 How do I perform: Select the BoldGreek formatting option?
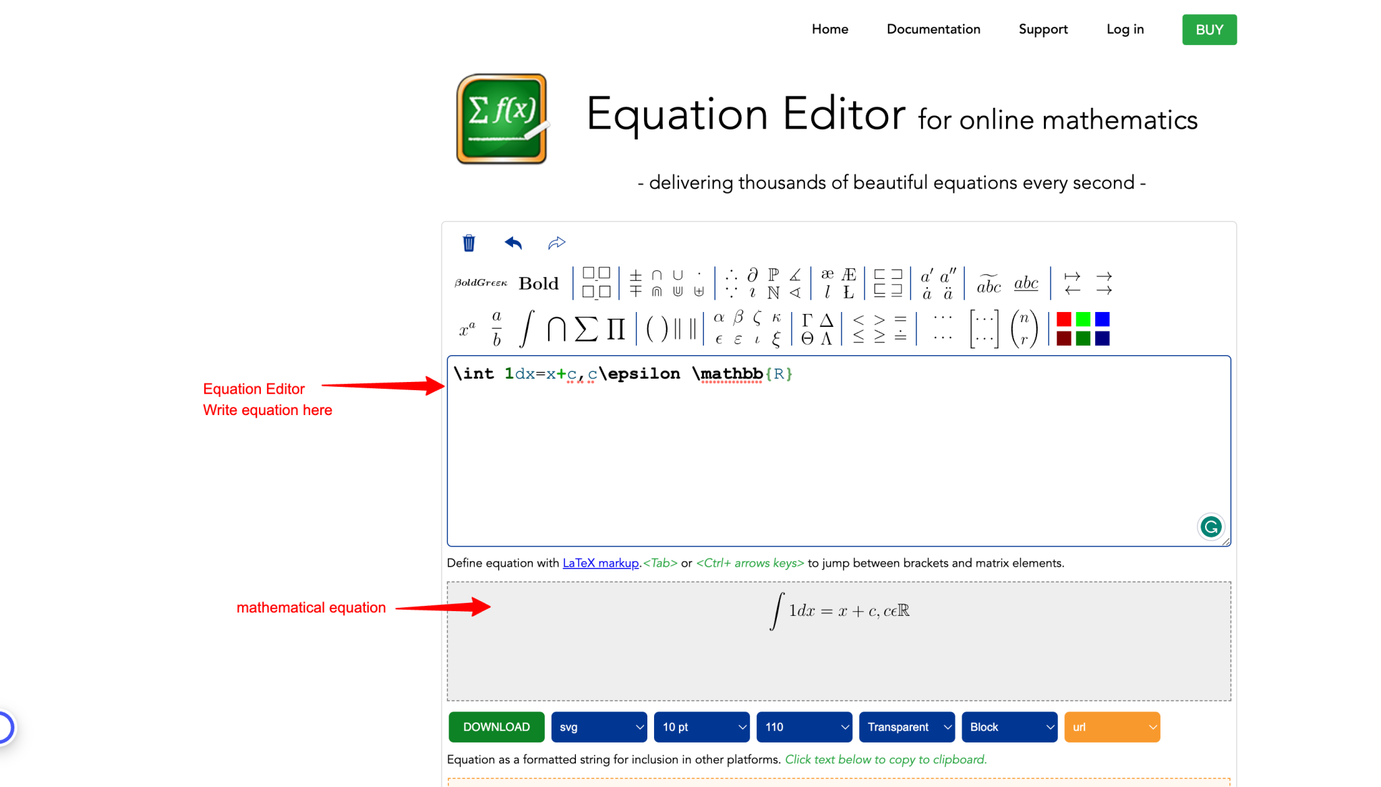click(480, 283)
